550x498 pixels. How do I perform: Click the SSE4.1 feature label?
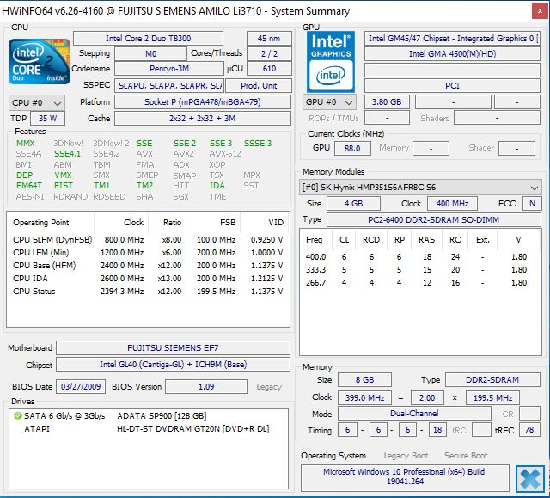click(67, 154)
